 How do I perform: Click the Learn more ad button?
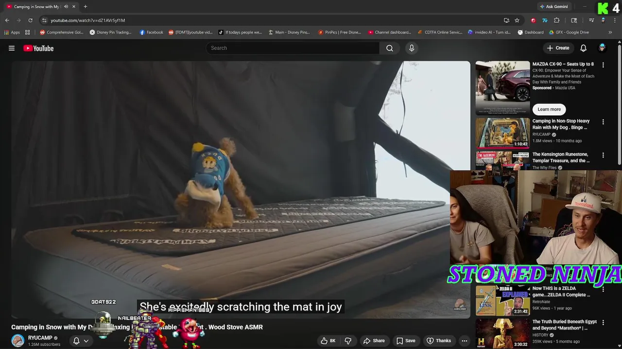[x=549, y=110]
